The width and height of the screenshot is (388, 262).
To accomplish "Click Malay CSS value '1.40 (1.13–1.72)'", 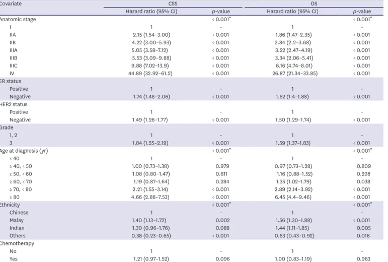I will click(x=149, y=220).
